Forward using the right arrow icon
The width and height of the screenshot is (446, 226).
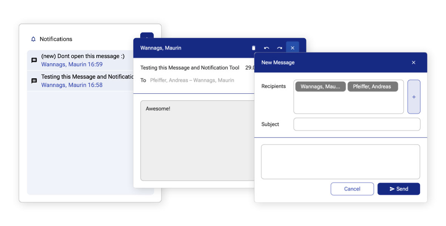[280, 48]
